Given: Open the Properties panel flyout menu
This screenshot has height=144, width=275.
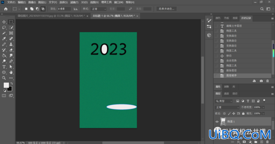Looking at the screenshot, I should point(272,87).
